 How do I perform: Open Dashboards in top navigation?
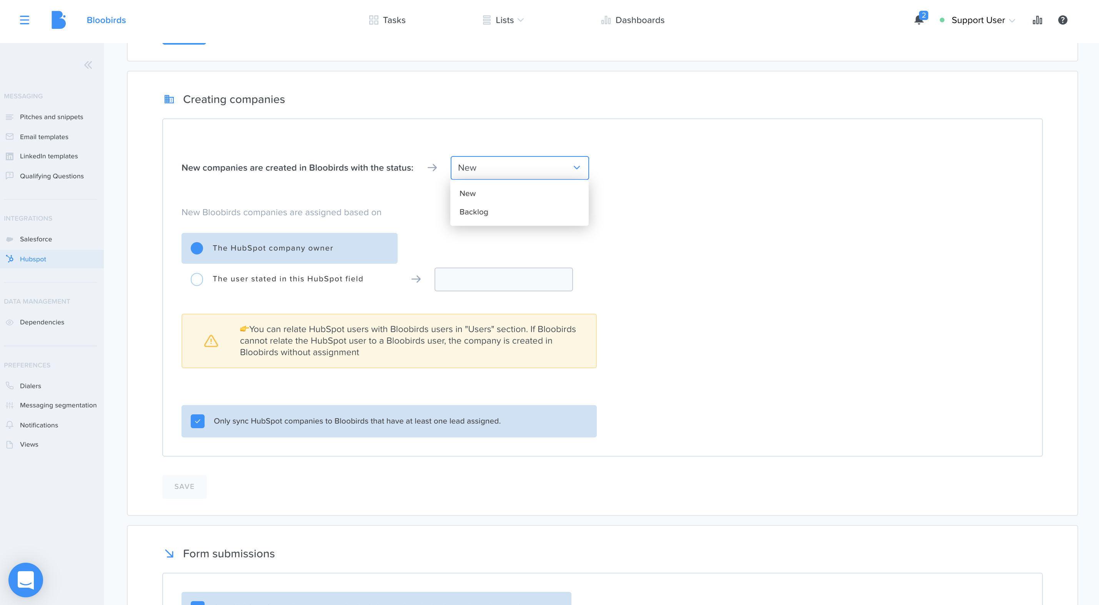[633, 20]
